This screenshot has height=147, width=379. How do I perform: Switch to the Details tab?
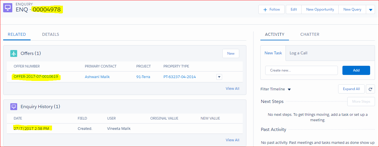click(51, 34)
